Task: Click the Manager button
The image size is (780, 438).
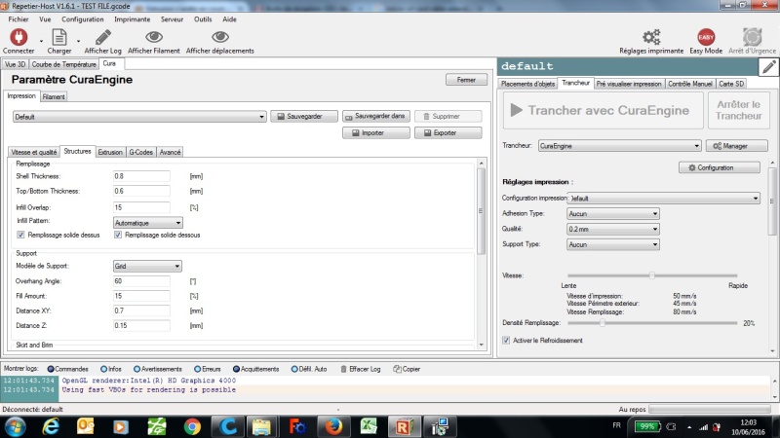Action: coord(736,146)
